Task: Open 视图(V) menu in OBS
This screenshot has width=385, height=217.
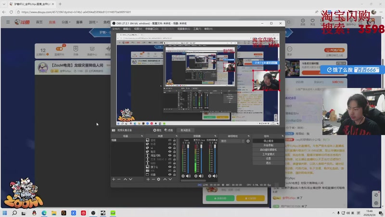Action: coord(138,29)
